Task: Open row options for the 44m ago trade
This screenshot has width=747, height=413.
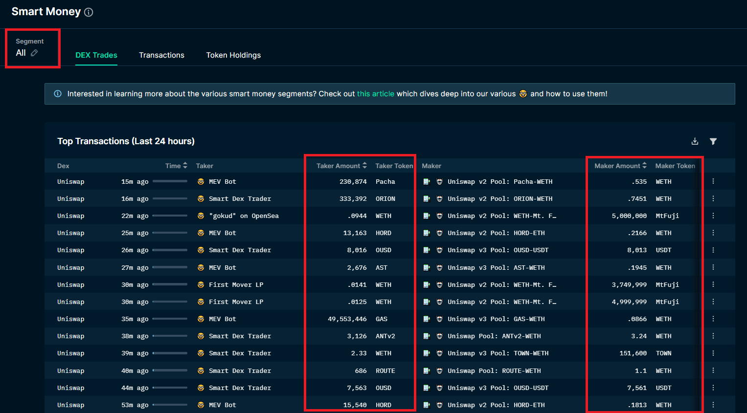Action: [713, 388]
